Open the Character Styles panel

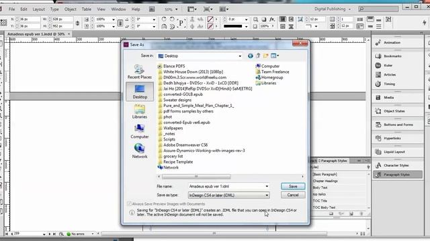click(397, 165)
